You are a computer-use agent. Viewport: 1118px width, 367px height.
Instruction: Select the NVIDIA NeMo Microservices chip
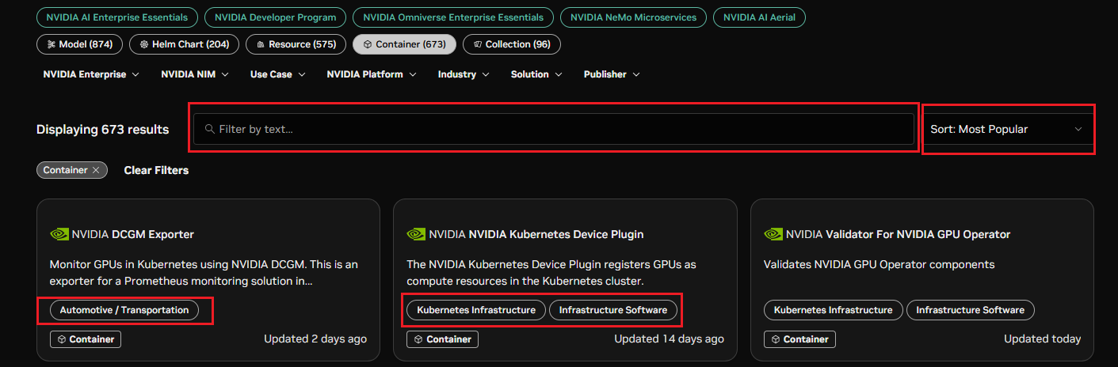tap(633, 17)
